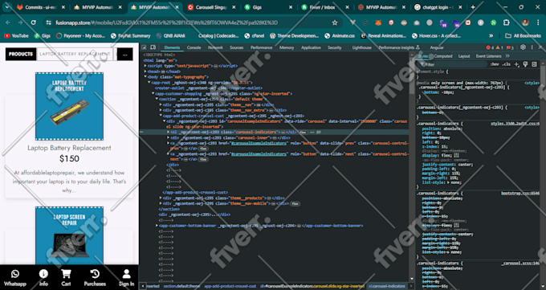The image size is (546, 290).
Task: Toggle the .cls element classes panel
Action: tap(507, 64)
